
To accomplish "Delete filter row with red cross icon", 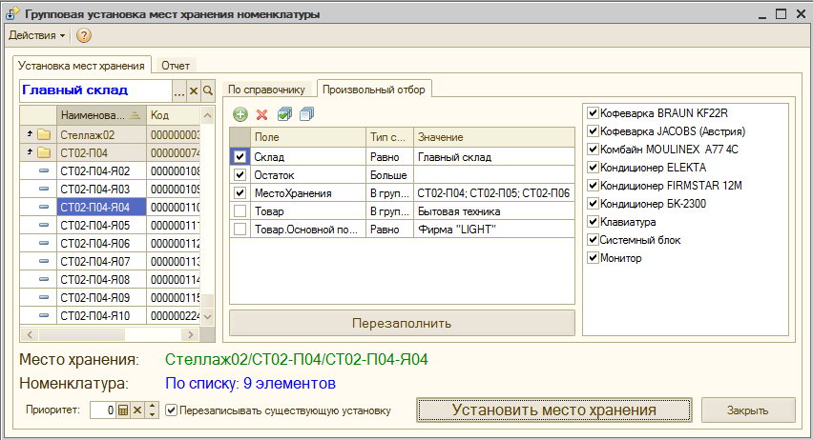I will pos(261,114).
